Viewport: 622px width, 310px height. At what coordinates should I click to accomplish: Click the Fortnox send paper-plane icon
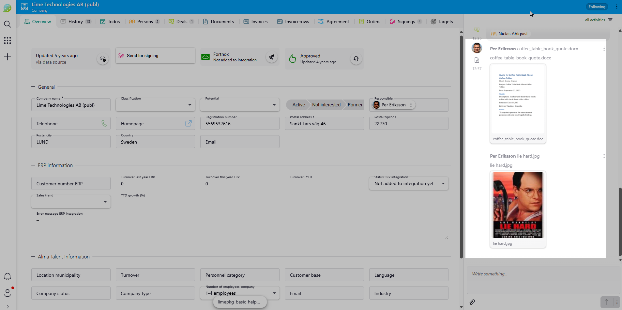(271, 57)
